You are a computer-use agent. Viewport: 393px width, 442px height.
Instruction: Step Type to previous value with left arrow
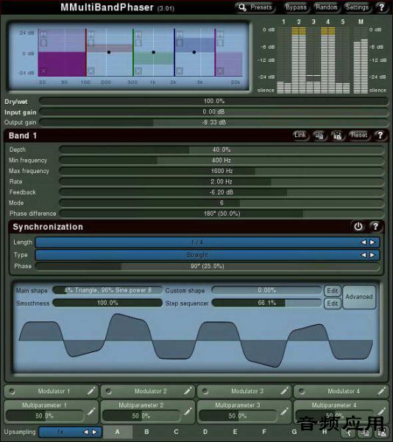[364, 255]
